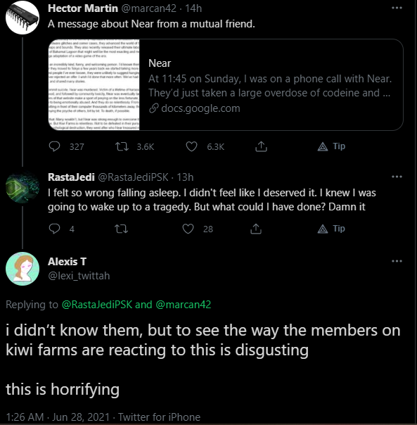This screenshot has height=425, width=417.
Task: Open the @marcan42 mention in reply line
Action: 183,305
